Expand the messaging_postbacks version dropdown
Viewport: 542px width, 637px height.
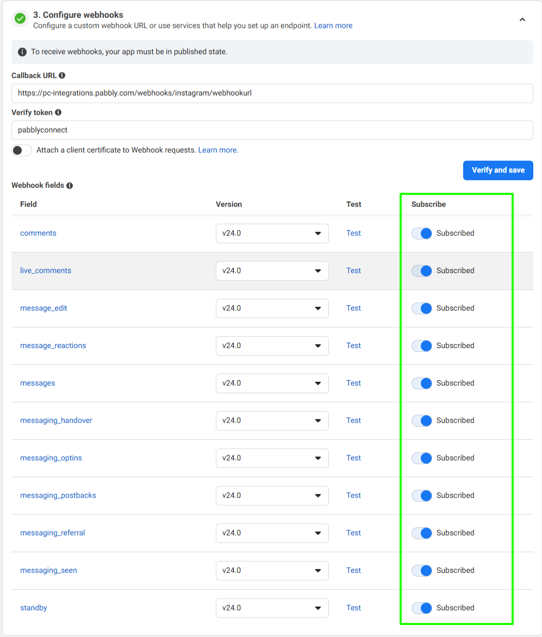(272, 495)
